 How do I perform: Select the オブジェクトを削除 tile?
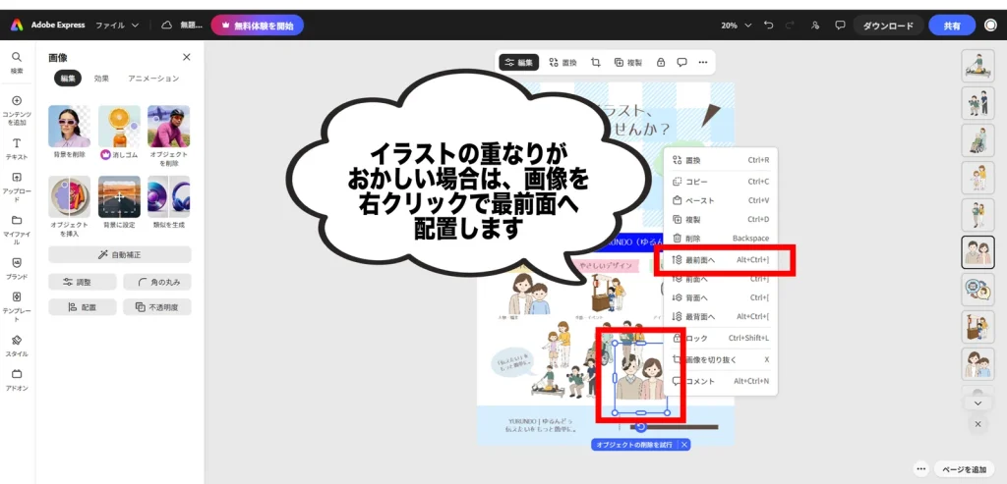[169, 127]
